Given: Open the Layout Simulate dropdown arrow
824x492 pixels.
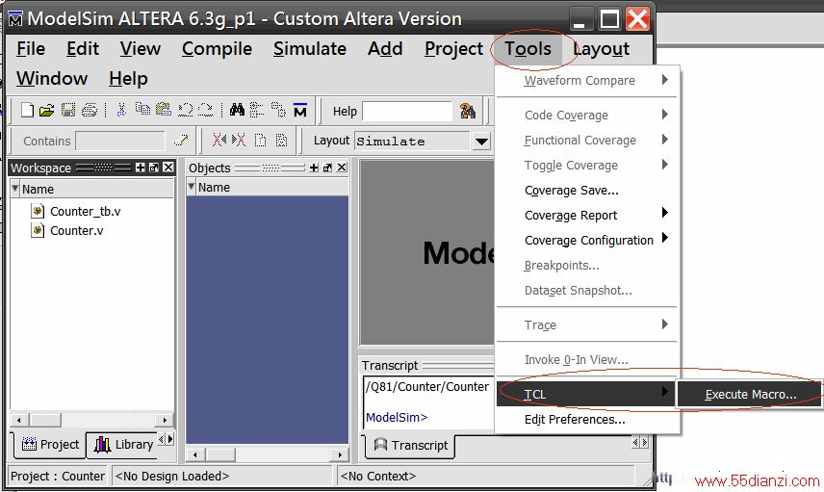Looking at the screenshot, I should pyautogui.click(x=481, y=141).
